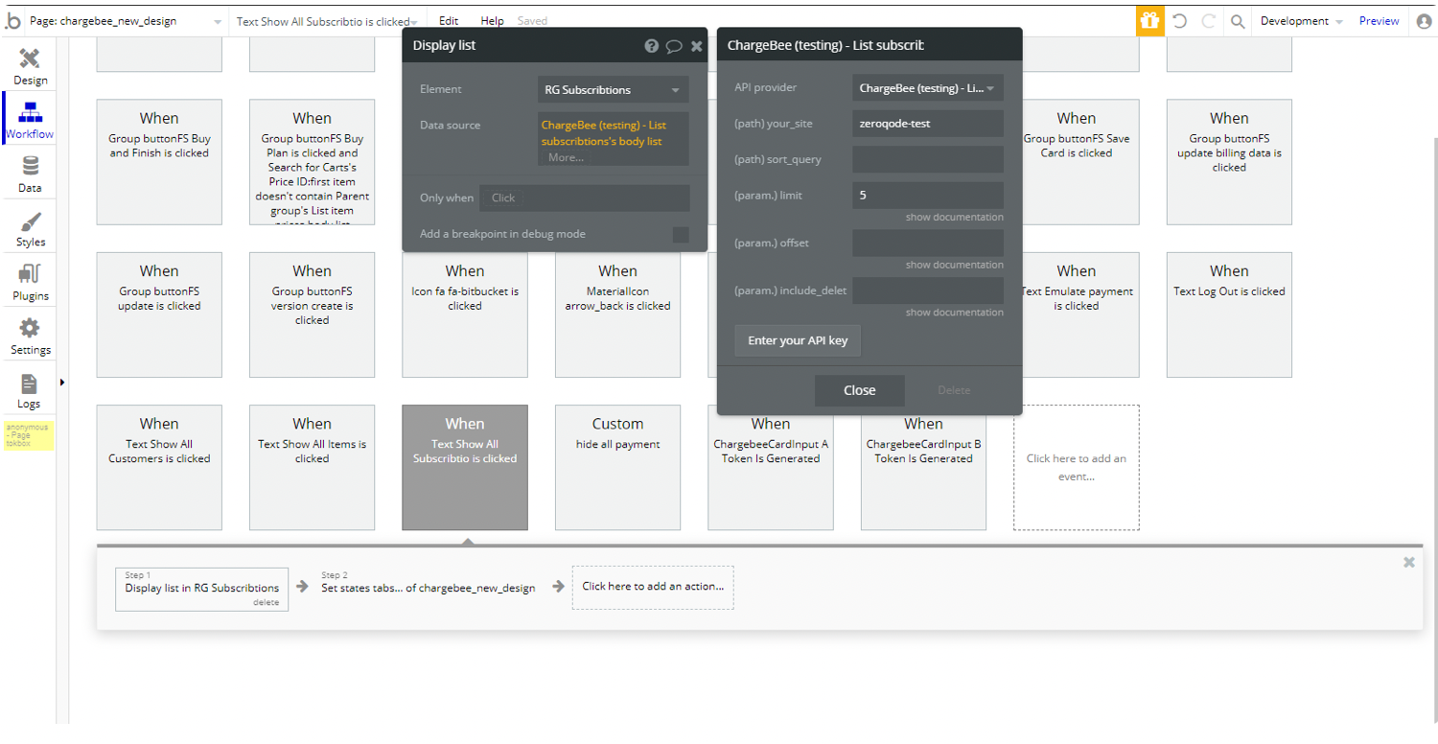Click the Only when condition field
The width and height of the screenshot is (1438, 744).
point(585,198)
